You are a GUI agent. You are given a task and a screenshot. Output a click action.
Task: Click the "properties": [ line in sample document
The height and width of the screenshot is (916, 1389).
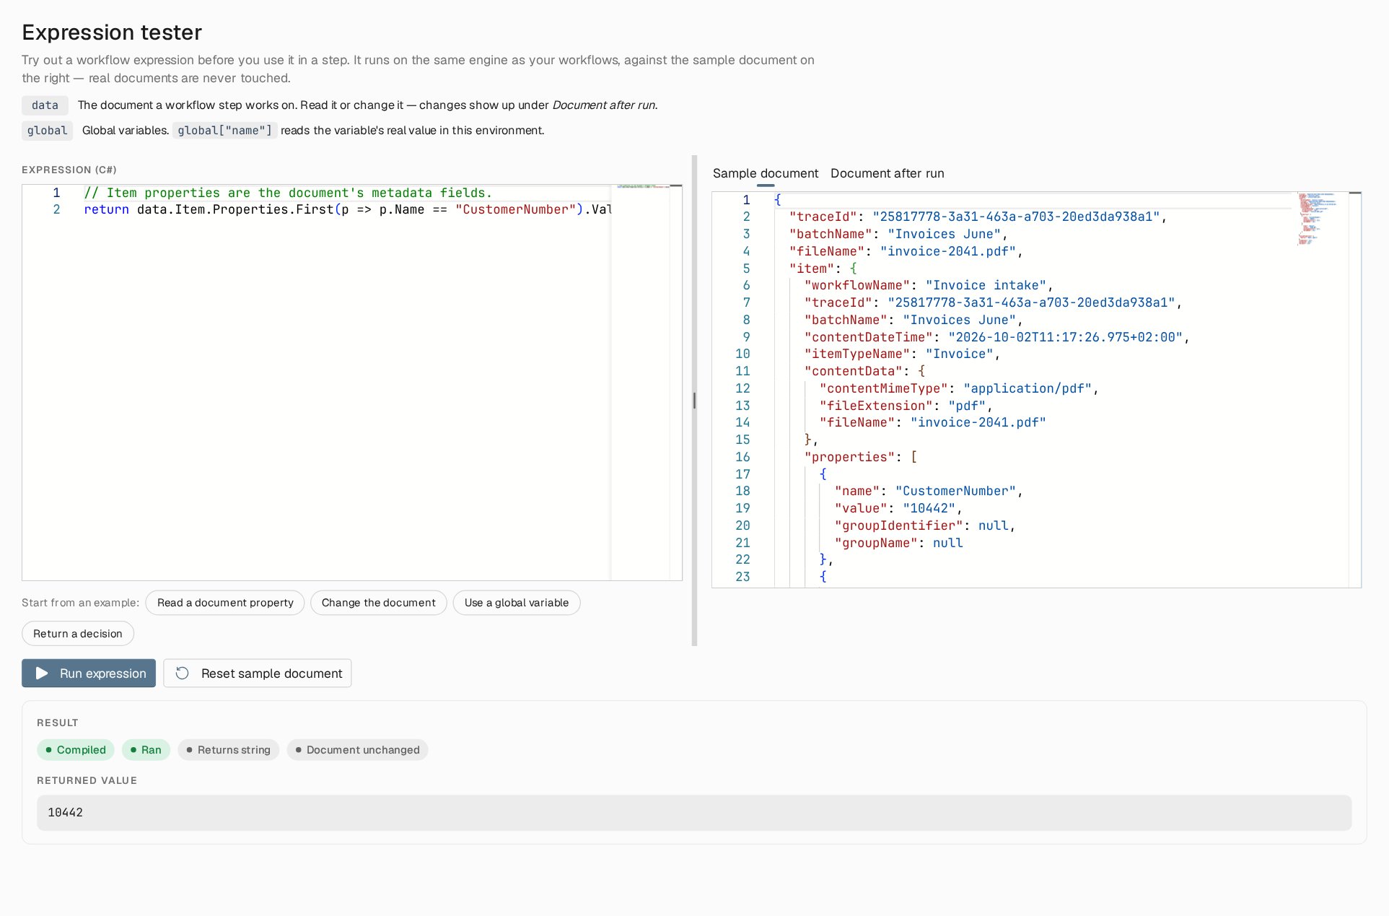pos(861,457)
